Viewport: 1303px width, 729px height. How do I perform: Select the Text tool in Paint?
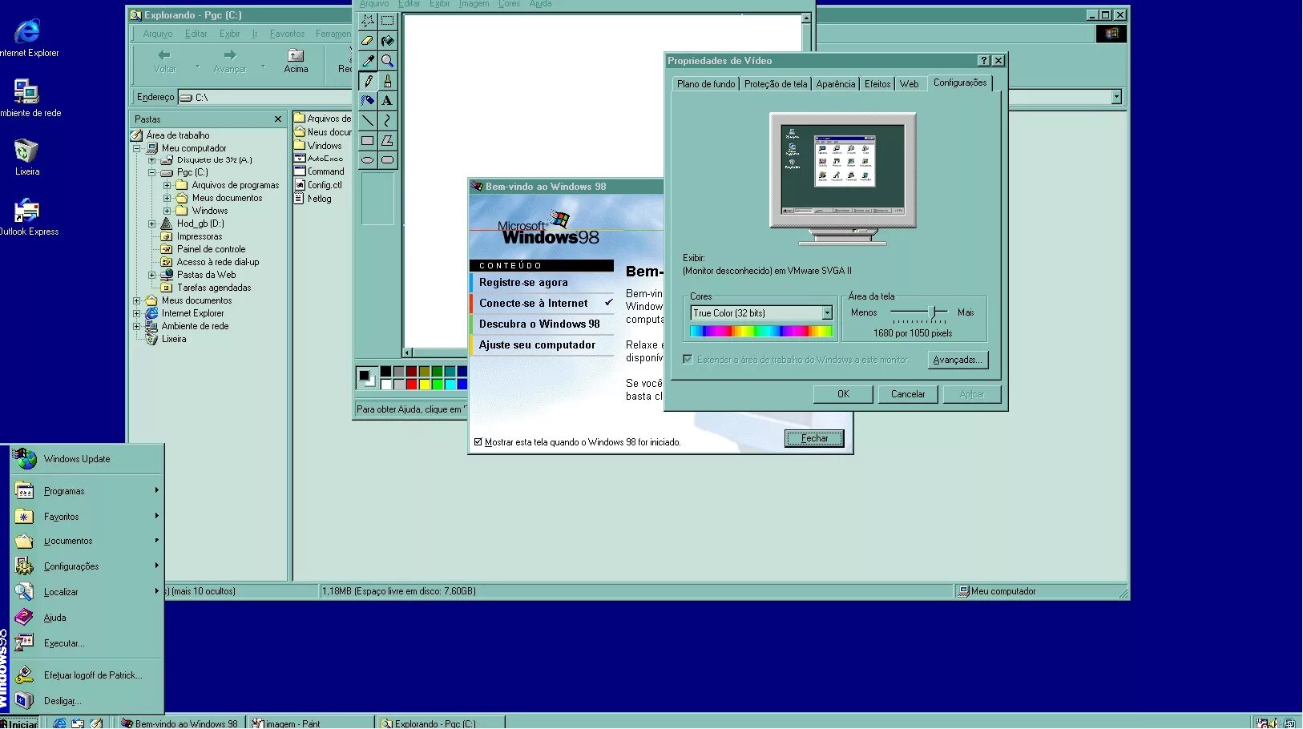(388, 101)
